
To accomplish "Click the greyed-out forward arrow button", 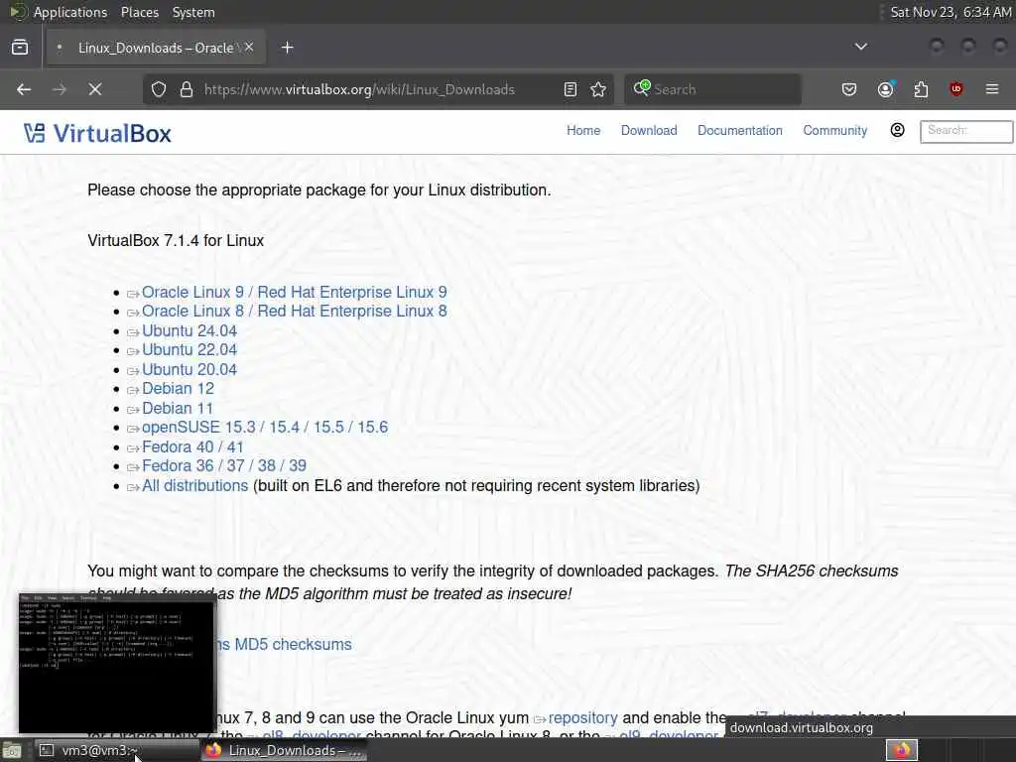I will click(59, 89).
